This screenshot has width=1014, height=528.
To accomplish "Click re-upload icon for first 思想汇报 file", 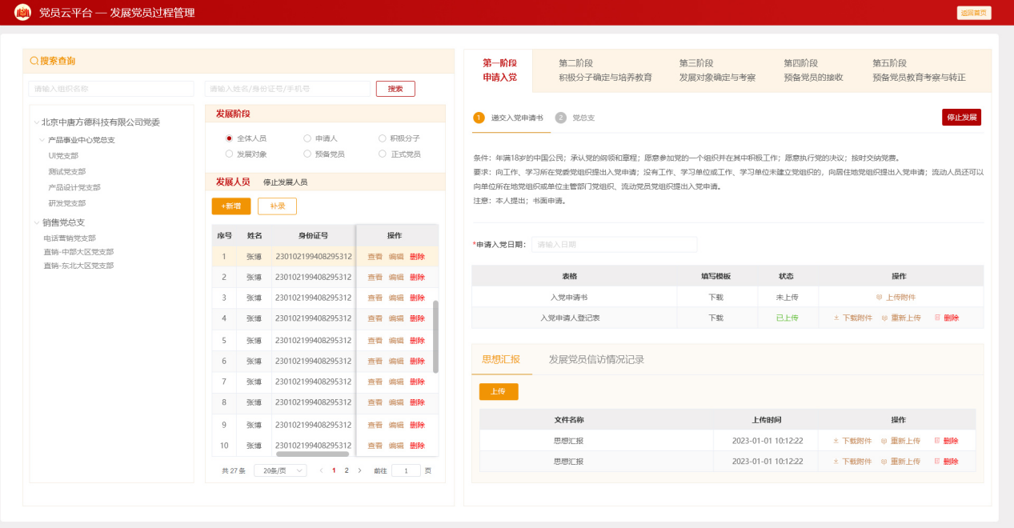I will pos(884,441).
